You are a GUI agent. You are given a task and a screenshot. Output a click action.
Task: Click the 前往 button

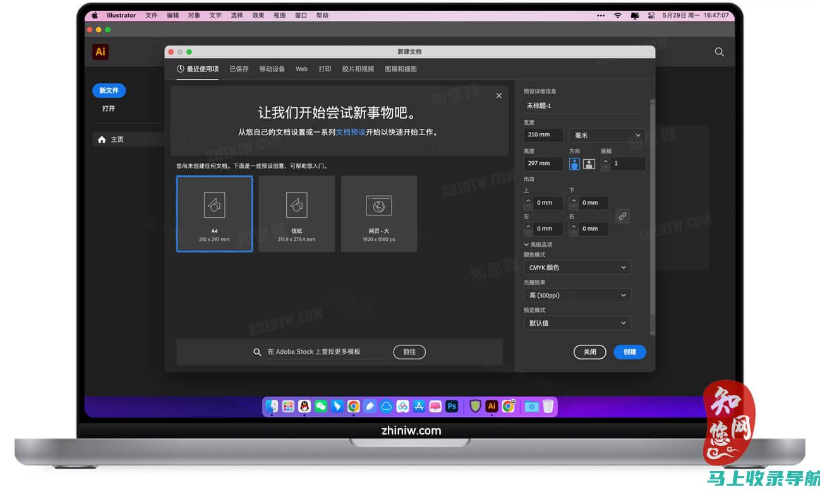pos(409,352)
